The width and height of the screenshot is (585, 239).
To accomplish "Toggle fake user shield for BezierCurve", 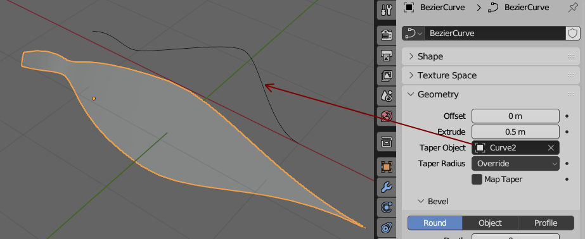I will (572, 33).
